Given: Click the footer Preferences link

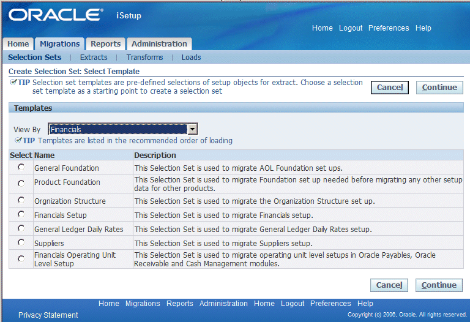Looking at the screenshot, I should 330,304.
